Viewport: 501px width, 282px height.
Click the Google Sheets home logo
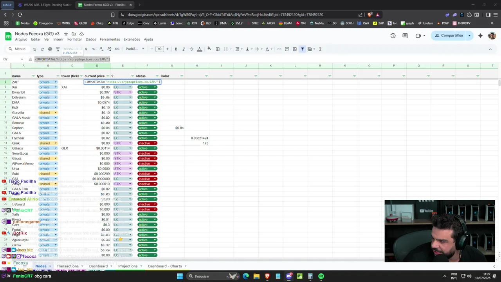8,36
